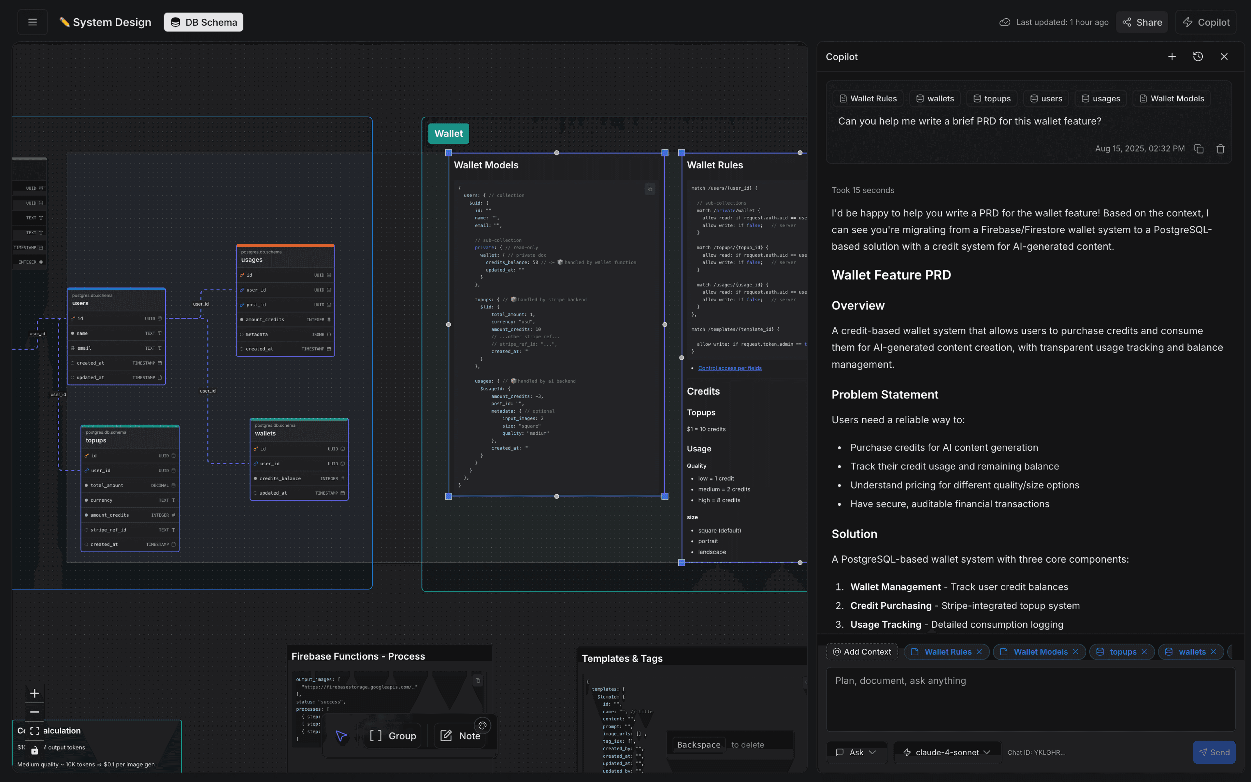Start a new Copilot chat with the plus icon
The height and width of the screenshot is (782, 1251).
(x=1172, y=56)
